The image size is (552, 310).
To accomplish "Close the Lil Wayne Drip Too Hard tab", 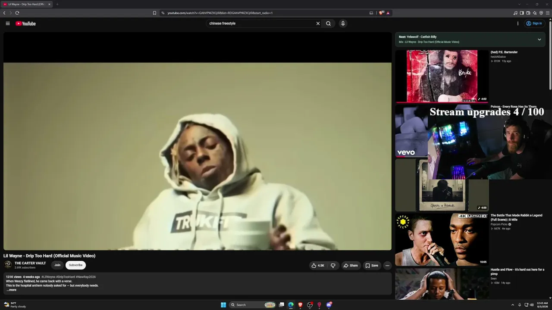I will pos(49,4).
